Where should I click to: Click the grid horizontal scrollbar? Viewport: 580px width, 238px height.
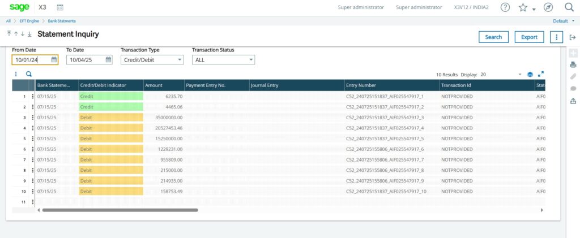120,210
